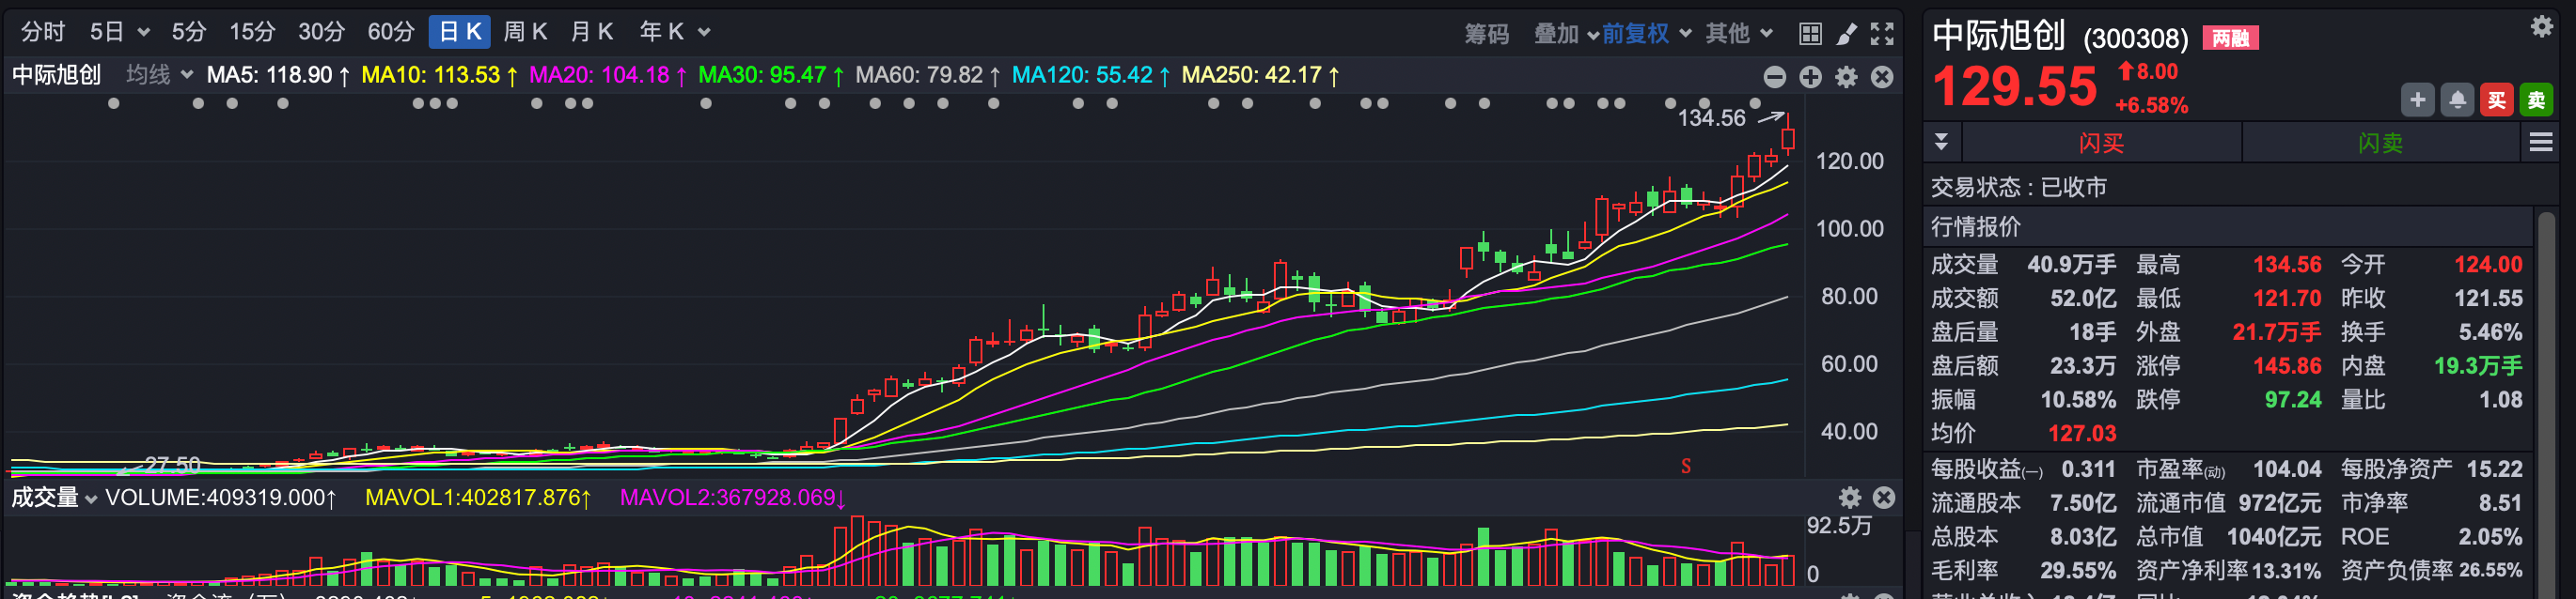Add stock to watchlist with plus button
This screenshot has width=2576, height=599.
(x=2418, y=100)
